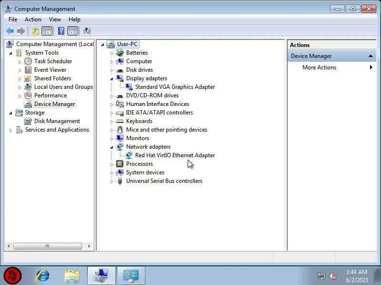This screenshot has height=285, width=381.
Task: Click the taskbar clock showing 1:44 AM
Action: click(356, 276)
